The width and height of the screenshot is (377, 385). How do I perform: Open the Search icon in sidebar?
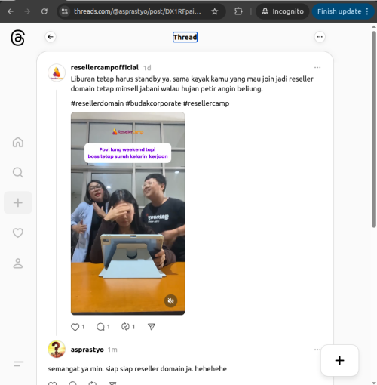(x=18, y=172)
